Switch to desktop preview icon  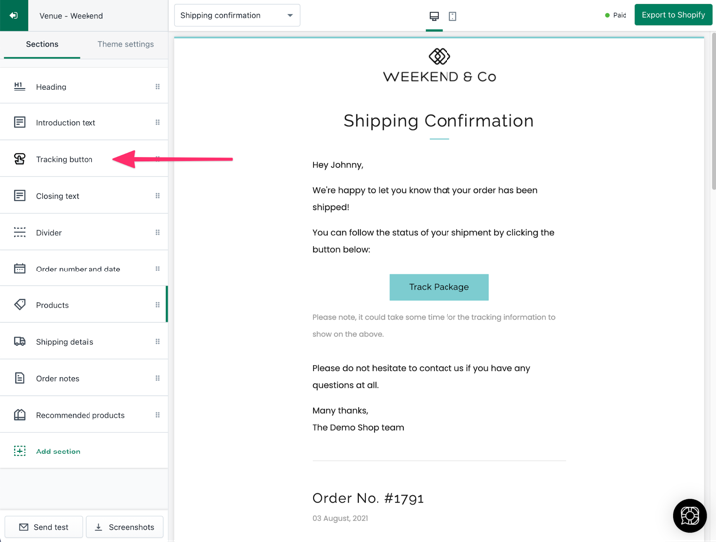[434, 16]
